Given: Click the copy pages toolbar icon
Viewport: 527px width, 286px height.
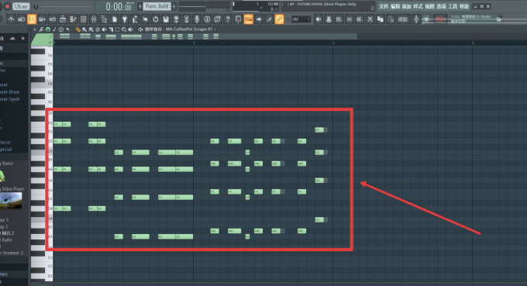Looking at the screenshot, I should tap(380, 19).
